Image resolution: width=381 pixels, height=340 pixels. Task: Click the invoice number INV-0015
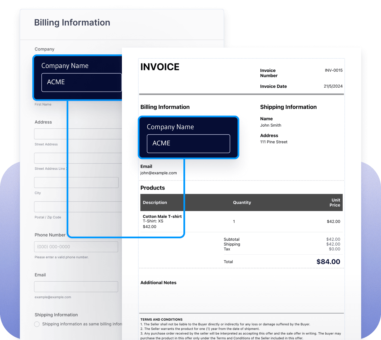[334, 70]
